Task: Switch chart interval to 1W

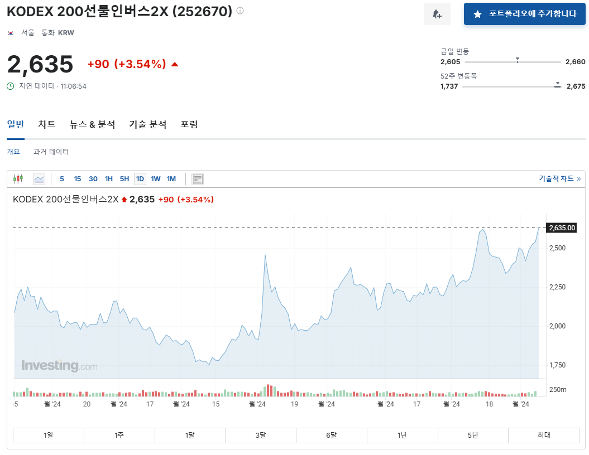Action: (156, 179)
